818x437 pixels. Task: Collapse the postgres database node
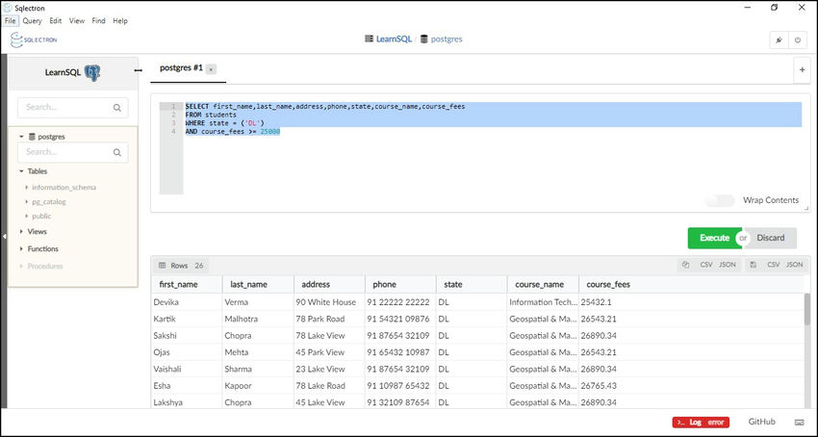21,137
